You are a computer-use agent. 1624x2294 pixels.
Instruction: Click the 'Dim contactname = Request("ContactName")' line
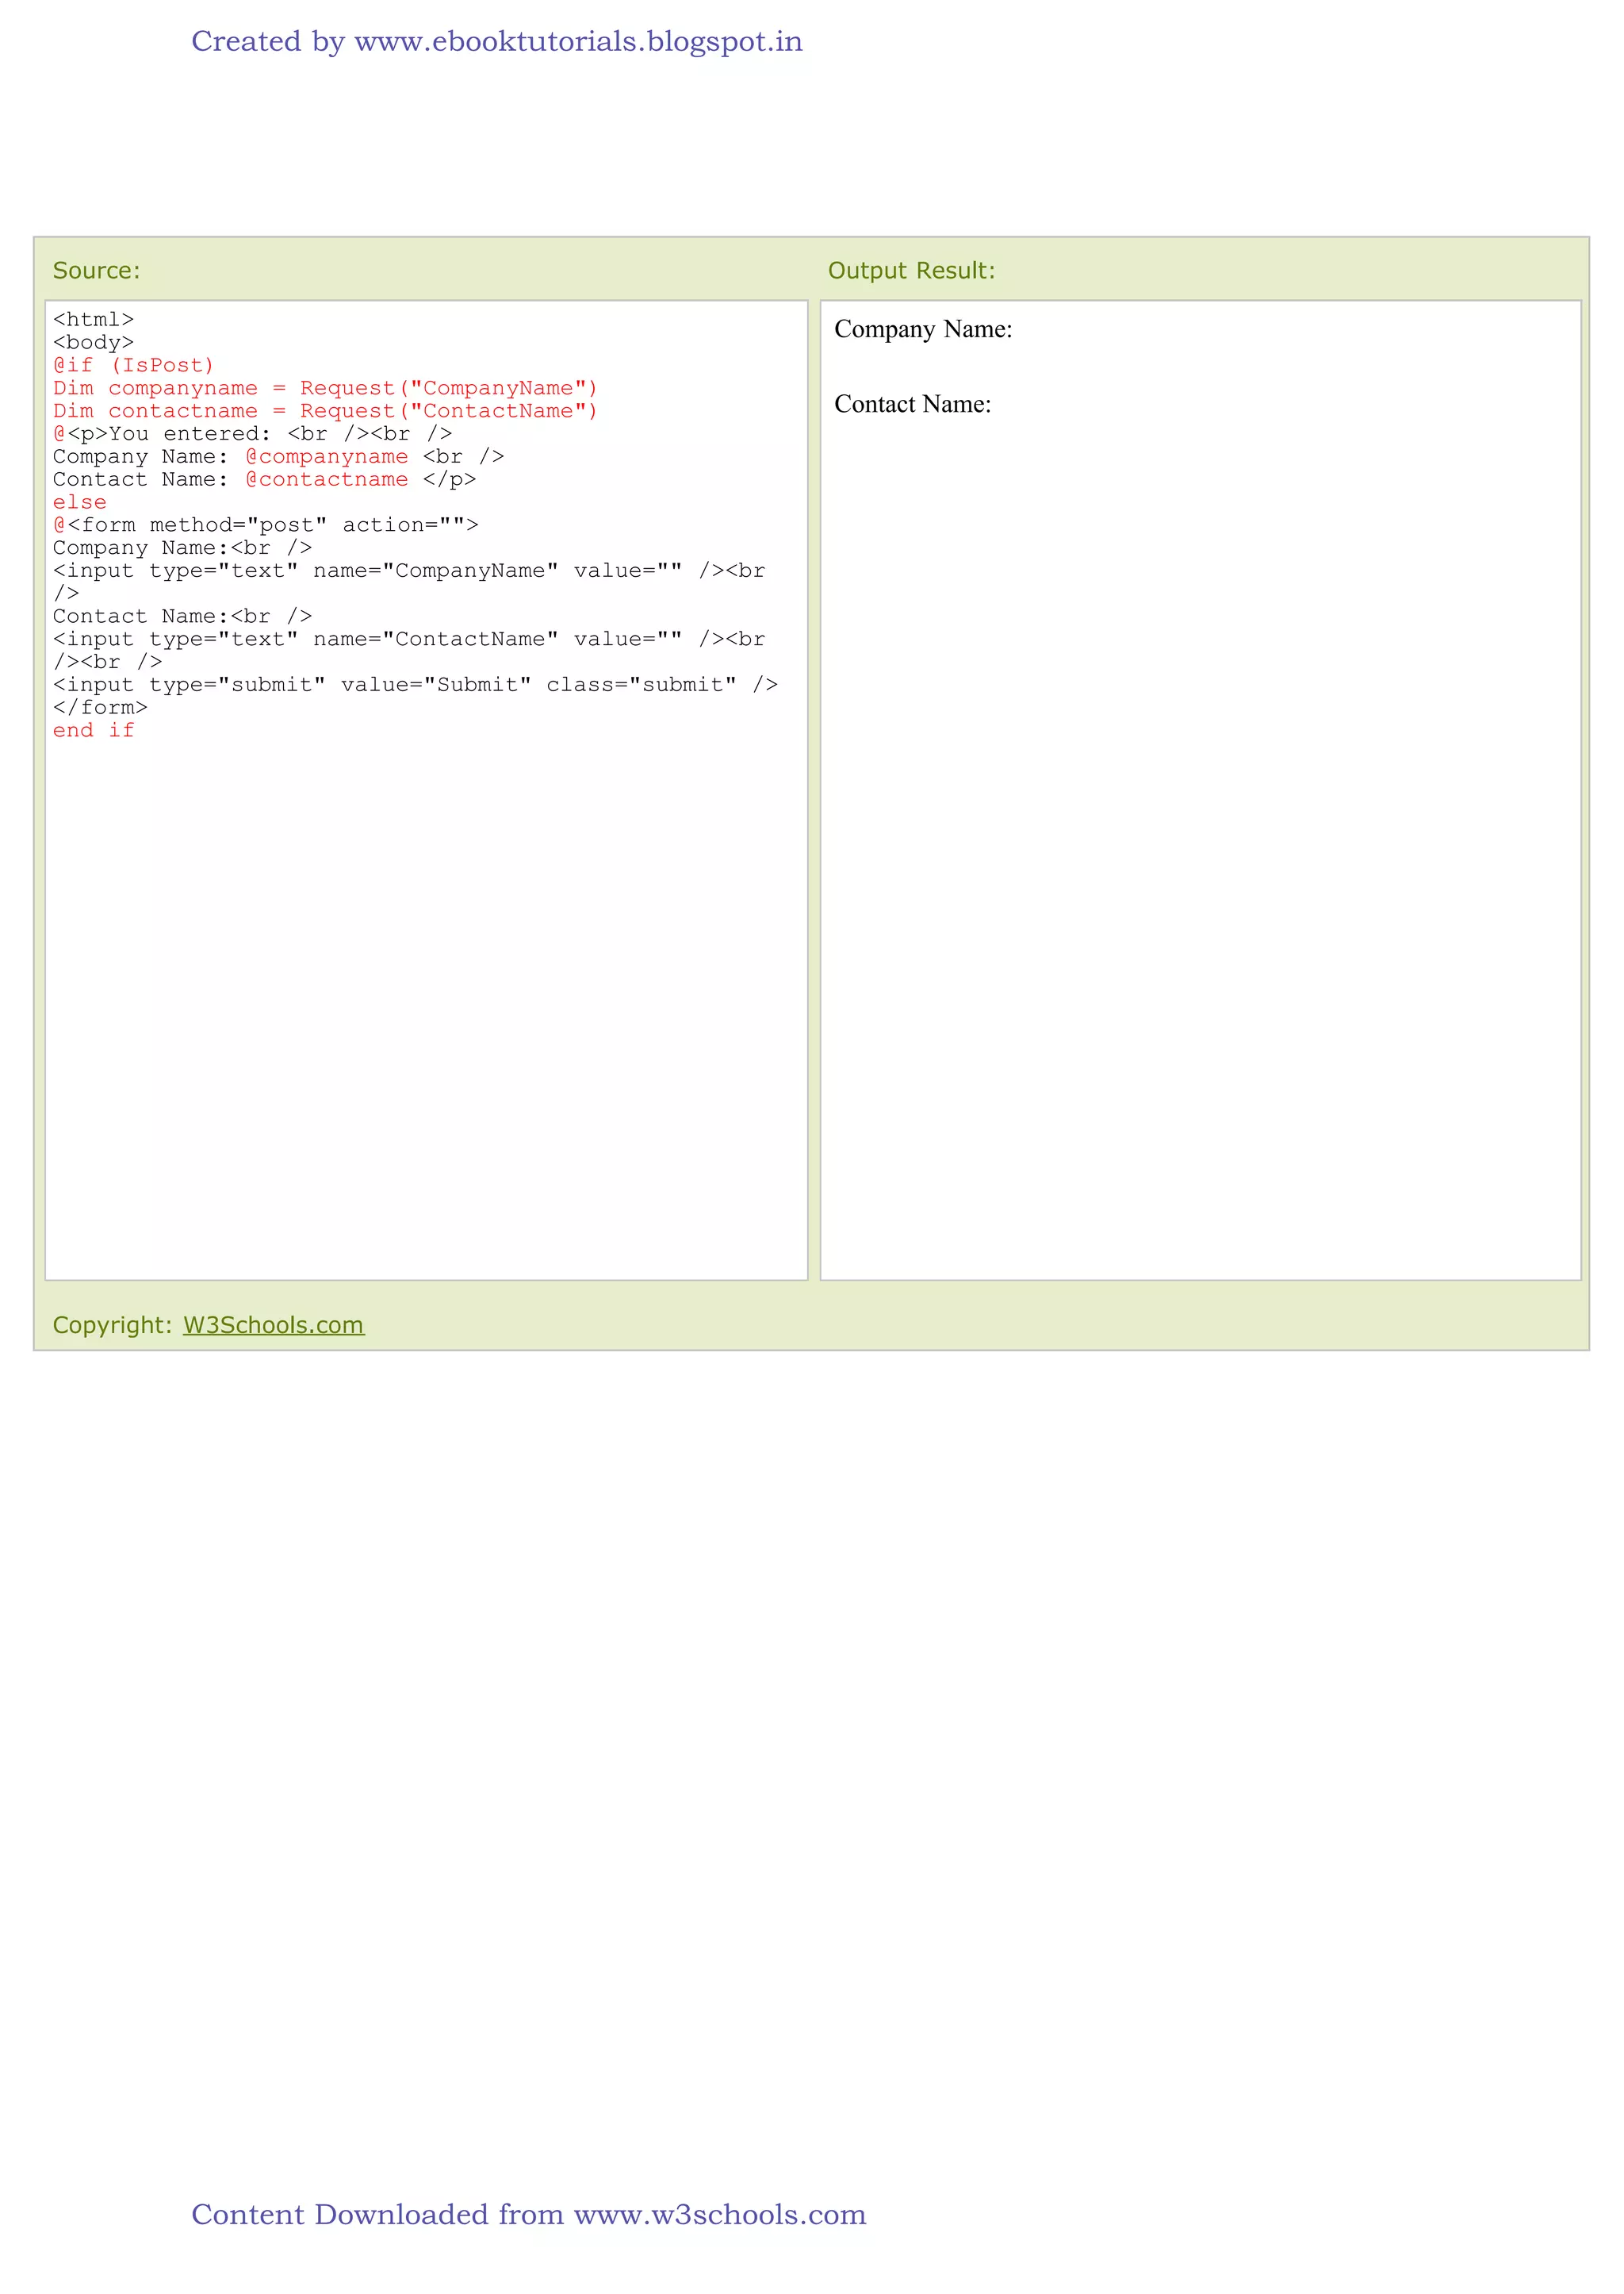pyautogui.click(x=325, y=411)
